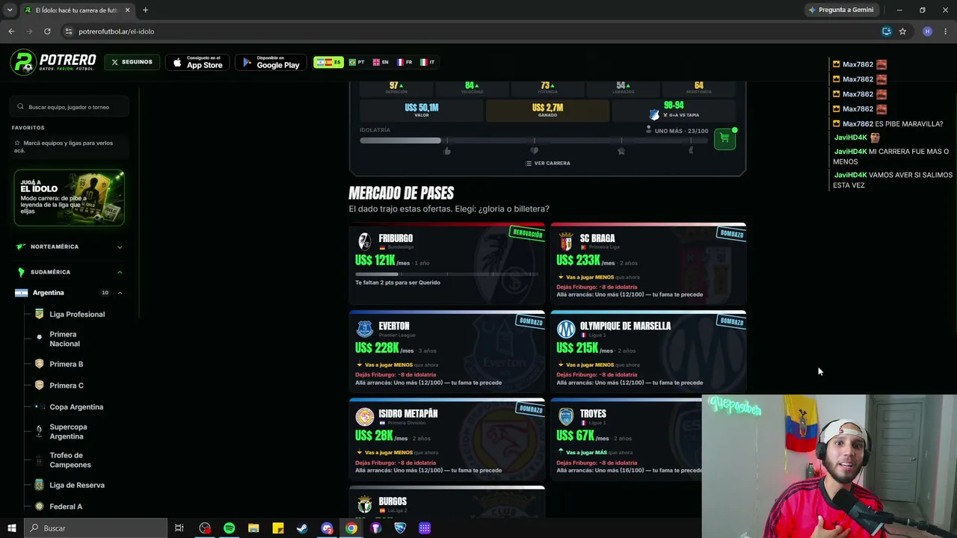
Task: Open File Explorer from the taskbar
Action: pyautogui.click(x=253, y=528)
